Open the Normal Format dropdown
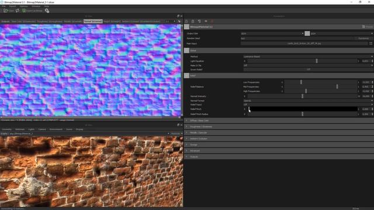374x210 pixels. 308,101
